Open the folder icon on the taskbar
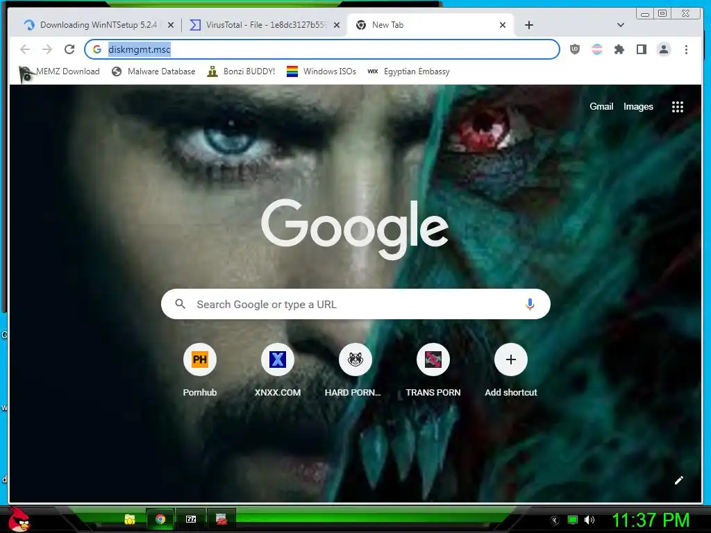 130,519
